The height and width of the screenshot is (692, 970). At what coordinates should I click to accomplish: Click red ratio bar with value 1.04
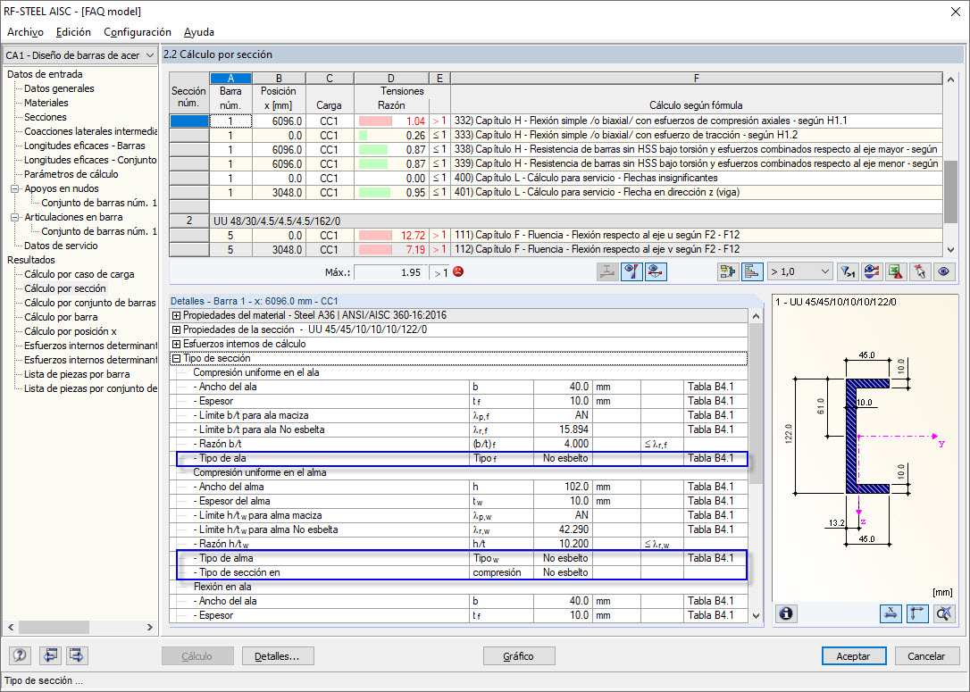coord(375,121)
